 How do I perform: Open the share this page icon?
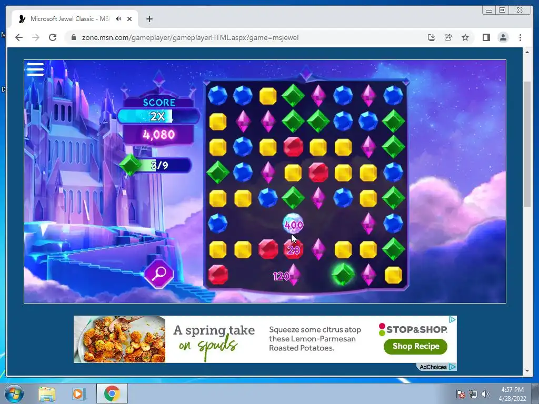448,37
